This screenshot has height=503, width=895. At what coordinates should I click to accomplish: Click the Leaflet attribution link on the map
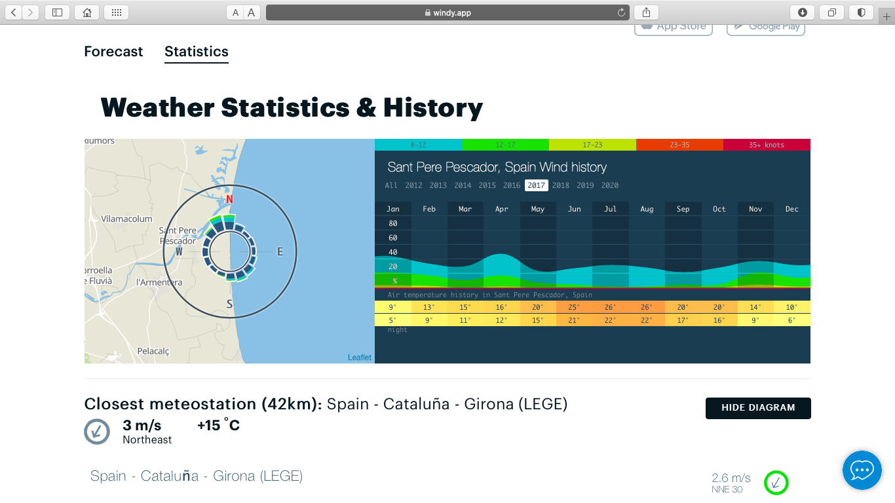(x=359, y=358)
